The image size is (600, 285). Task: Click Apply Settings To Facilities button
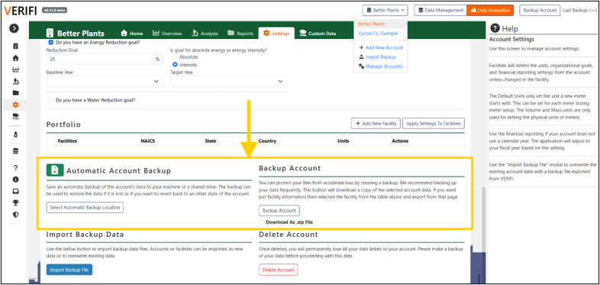[434, 123]
